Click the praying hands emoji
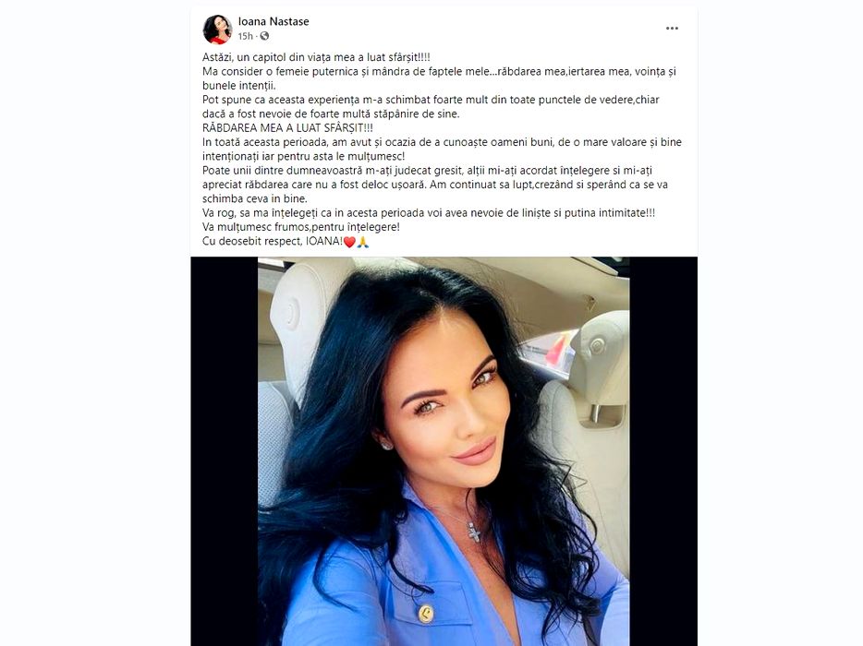This screenshot has height=646, width=863. 363,242
